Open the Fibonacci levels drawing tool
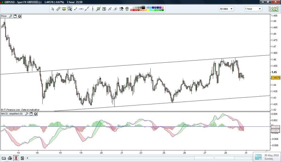The width and height of the screenshot is (281, 162). 98,9
